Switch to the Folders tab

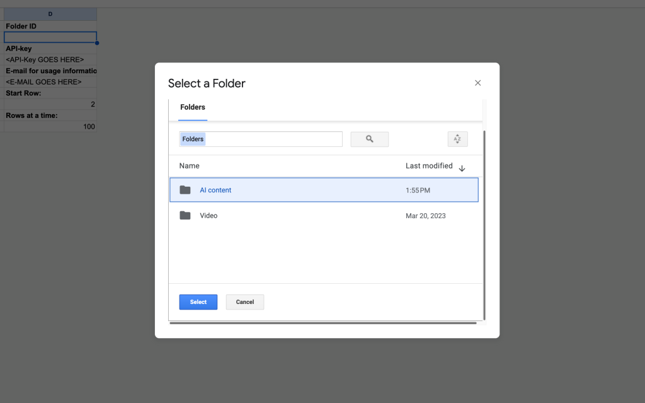pos(193,107)
